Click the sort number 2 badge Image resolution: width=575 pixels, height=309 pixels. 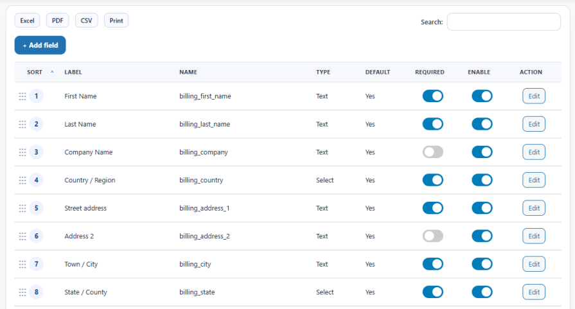(x=37, y=124)
